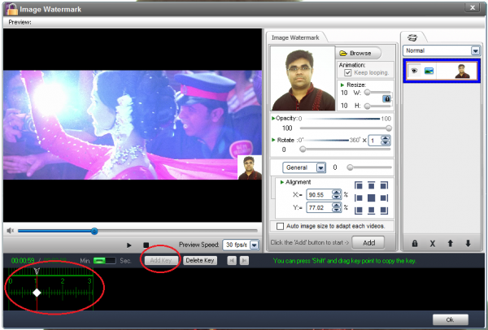This screenshot has width=488, height=330.
Task: Expand the Alignment section triangle
Action: pyautogui.click(x=282, y=182)
